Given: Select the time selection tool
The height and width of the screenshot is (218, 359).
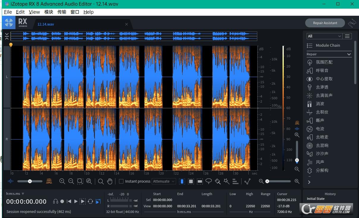Looking at the screenshot, I should 182,181.
